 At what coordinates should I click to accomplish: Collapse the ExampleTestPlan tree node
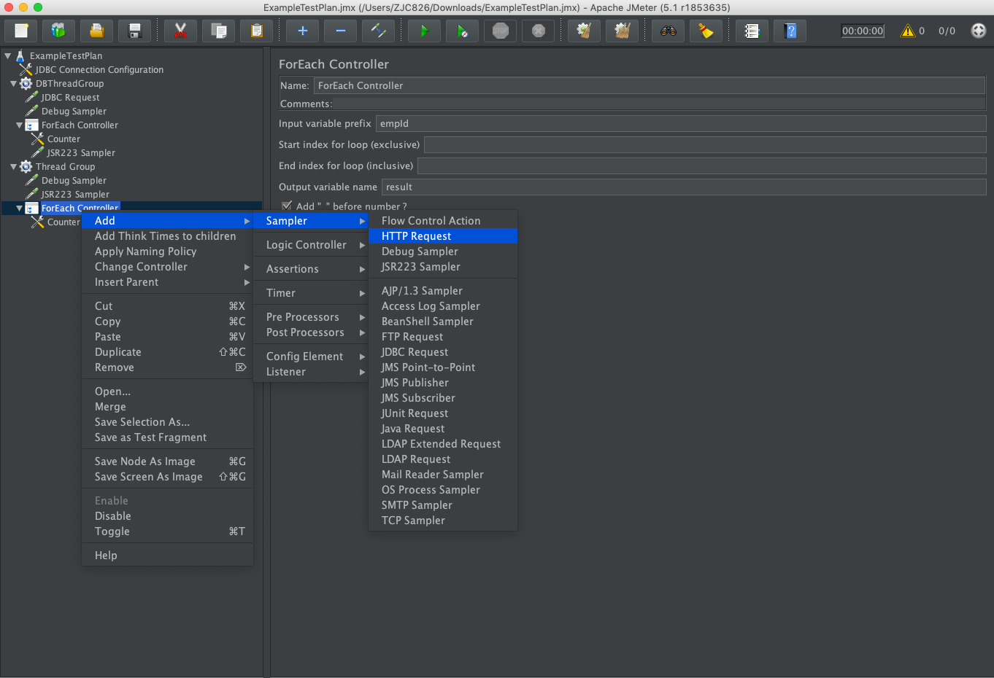tap(7, 55)
